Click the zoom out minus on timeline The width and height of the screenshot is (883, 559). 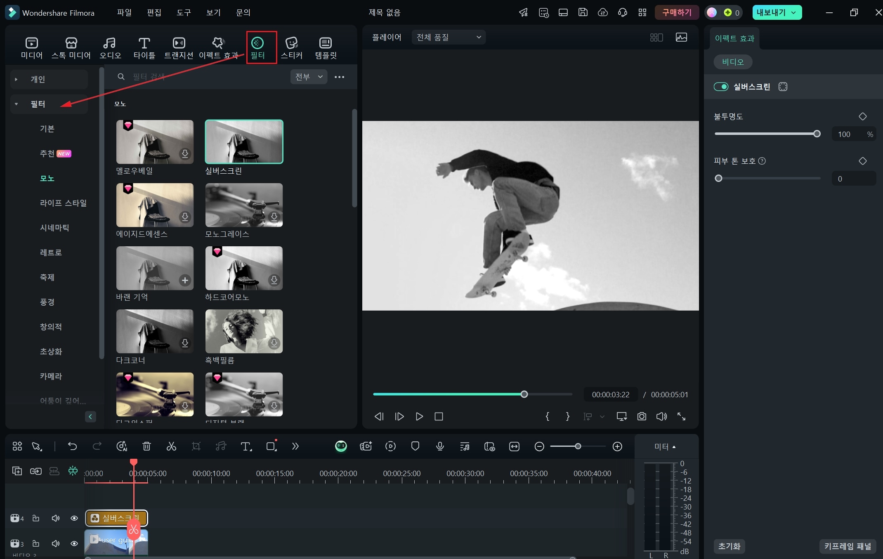coord(539,446)
